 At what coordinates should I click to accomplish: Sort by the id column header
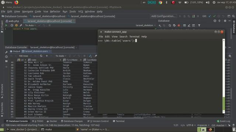[22, 60]
